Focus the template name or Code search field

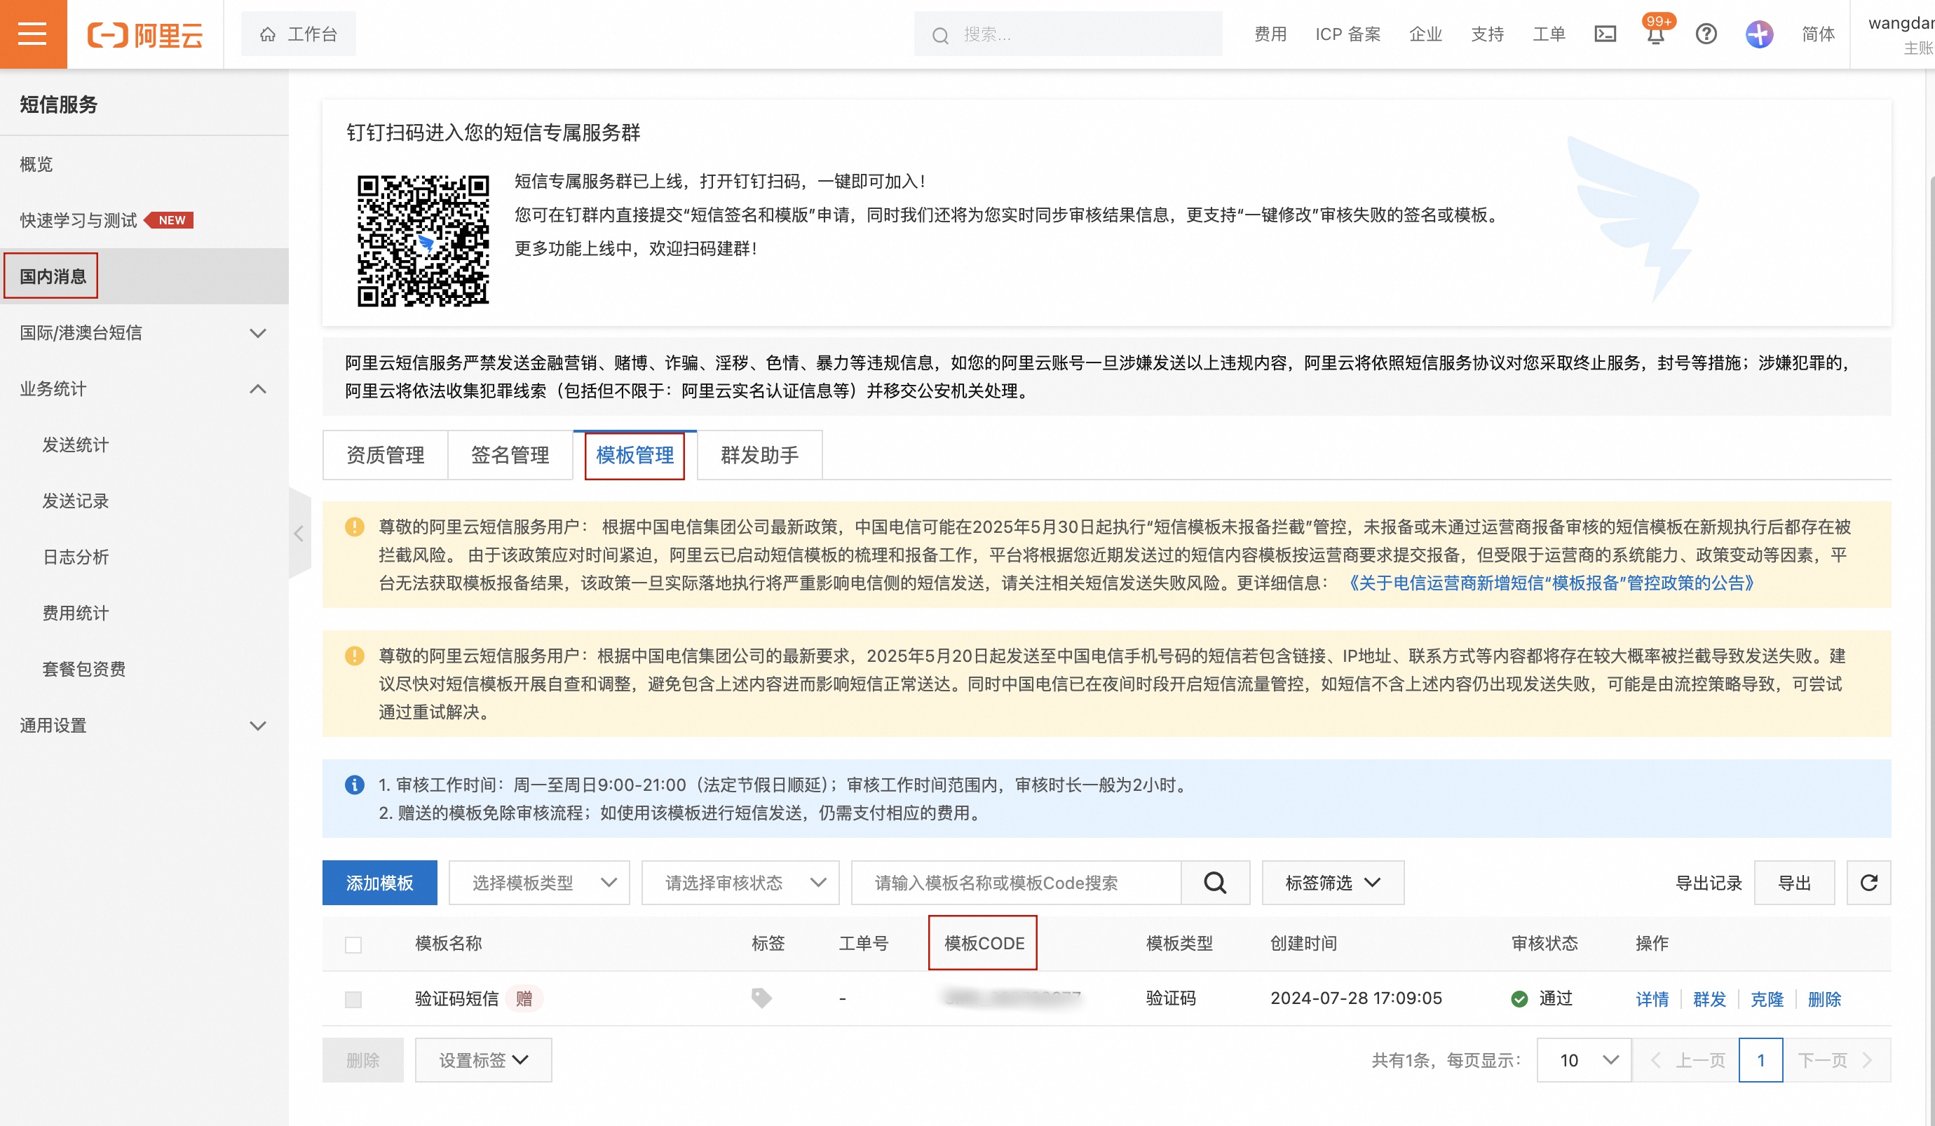[x=1016, y=883]
